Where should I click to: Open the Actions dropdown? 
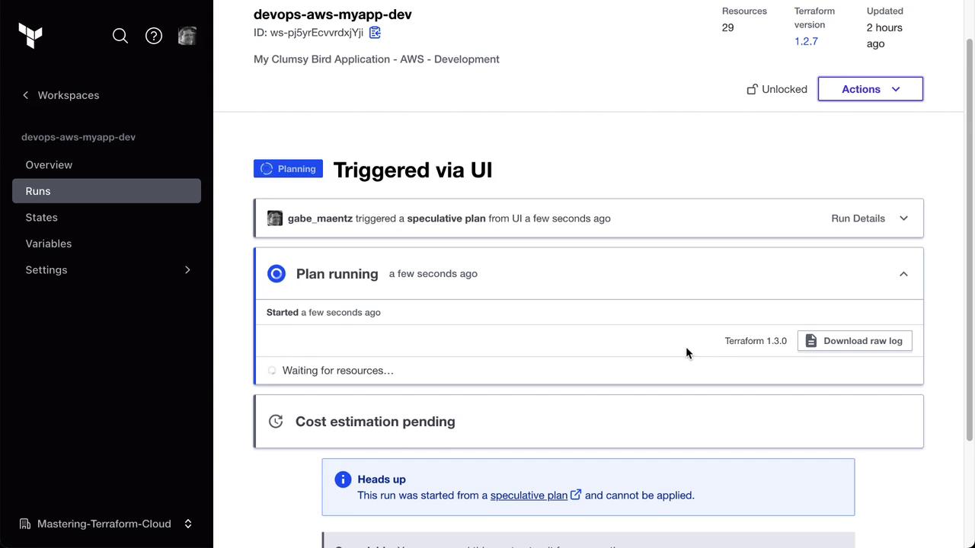[870, 89]
